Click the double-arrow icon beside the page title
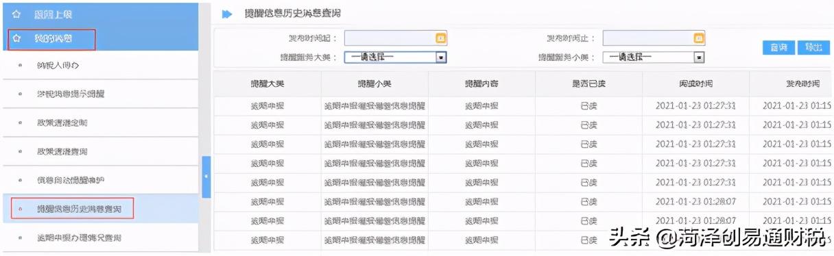This screenshot has height=256, width=834. pos(227,14)
